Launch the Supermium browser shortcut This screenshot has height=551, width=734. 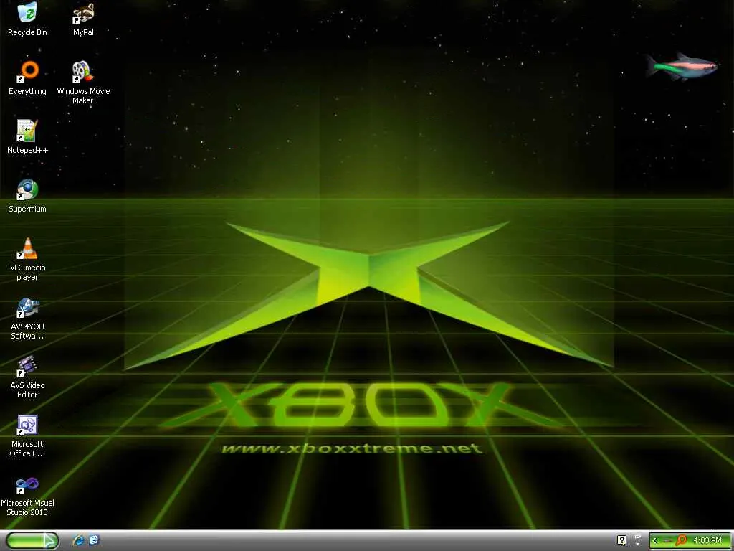27,196
